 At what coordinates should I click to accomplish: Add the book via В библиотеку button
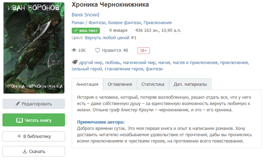pyautogui.click(x=34, y=137)
